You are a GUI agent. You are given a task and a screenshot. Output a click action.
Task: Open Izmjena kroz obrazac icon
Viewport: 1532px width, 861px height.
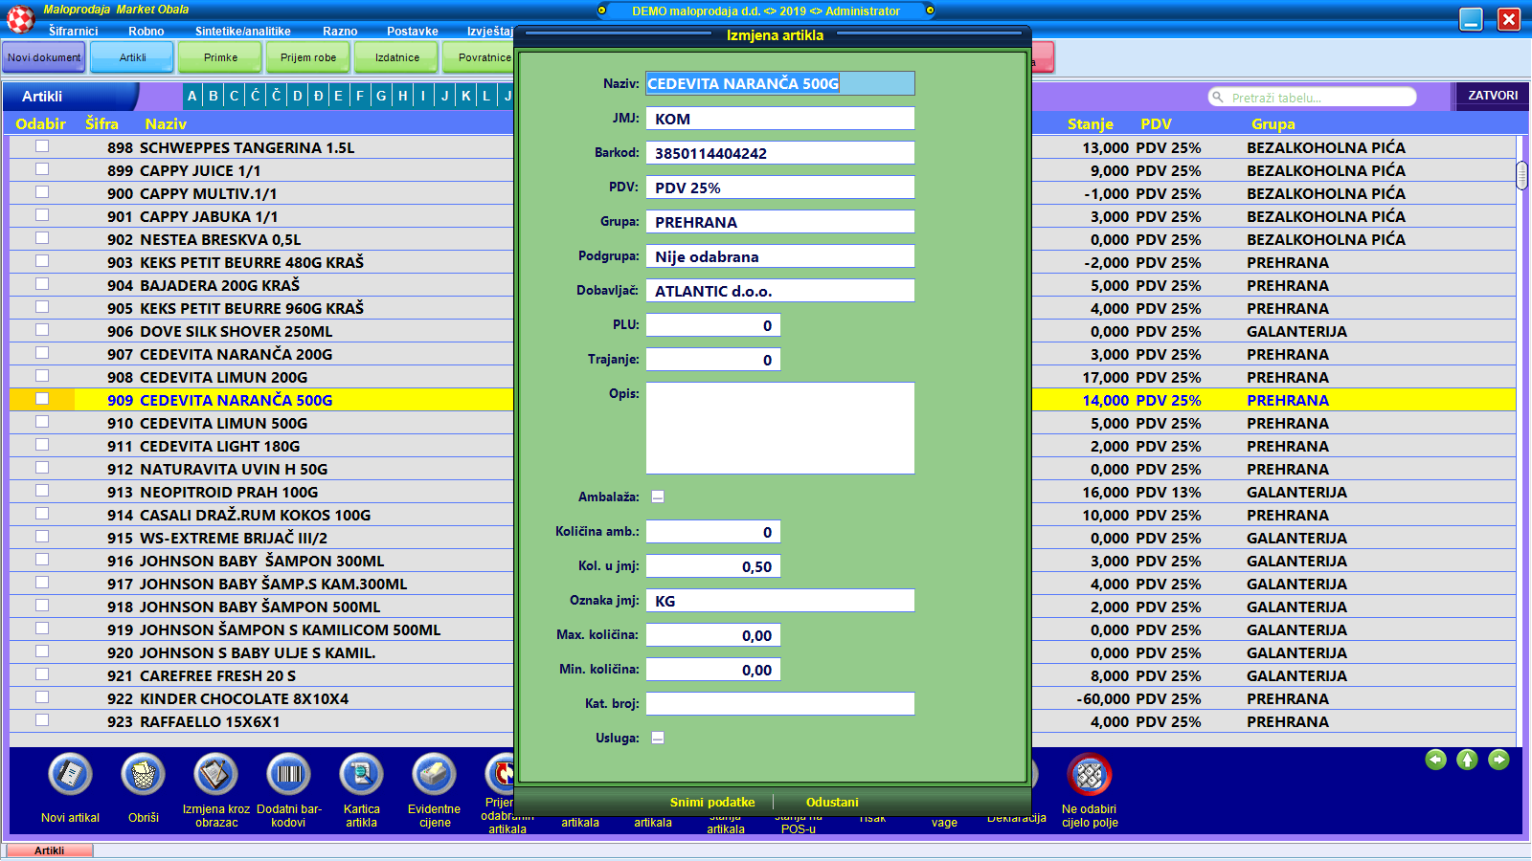point(215,775)
